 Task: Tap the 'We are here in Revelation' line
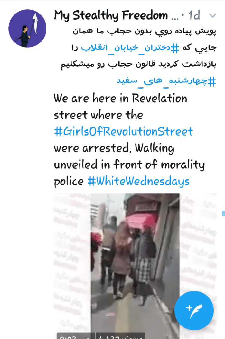tap(120, 99)
